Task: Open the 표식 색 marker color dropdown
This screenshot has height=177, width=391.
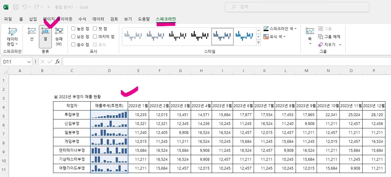Action: 274,36
